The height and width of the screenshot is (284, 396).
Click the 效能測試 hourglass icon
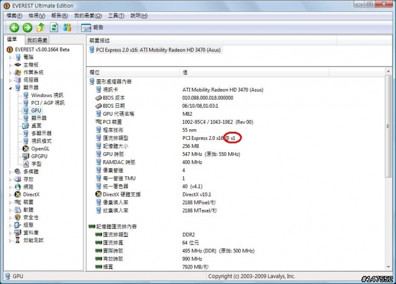[17, 240]
